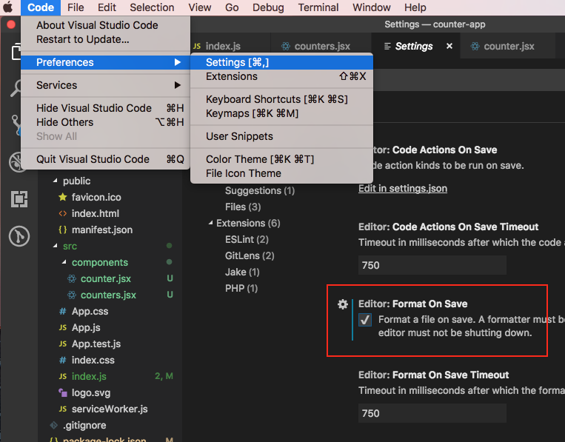This screenshot has width=565, height=442.
Task: Open the Apple menu
Action: [8, 7]
